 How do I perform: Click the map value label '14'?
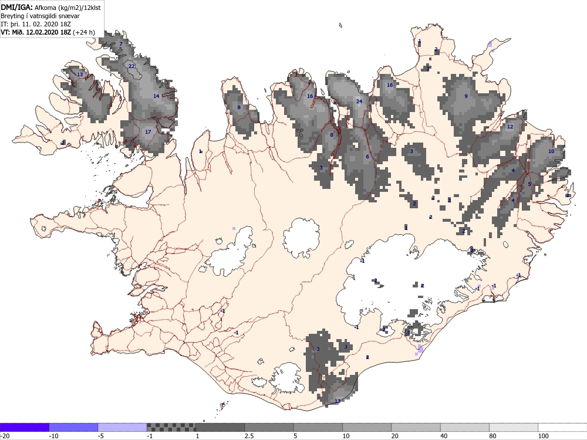[x=156, y=96]
